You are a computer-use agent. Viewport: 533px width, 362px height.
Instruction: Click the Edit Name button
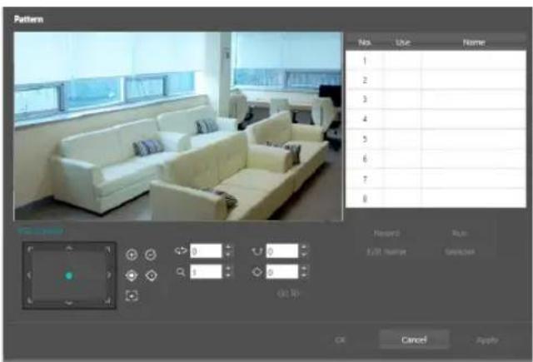click(x=386, y=252)
